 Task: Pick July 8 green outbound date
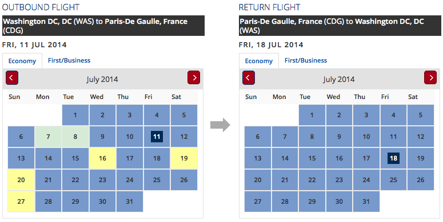click(x=75, y=137)
